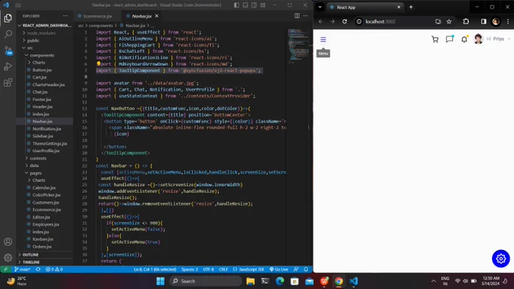The image size is (514, 289).
Task: Open the Explorer view in VS Code
Action: (x=8, y=18)
